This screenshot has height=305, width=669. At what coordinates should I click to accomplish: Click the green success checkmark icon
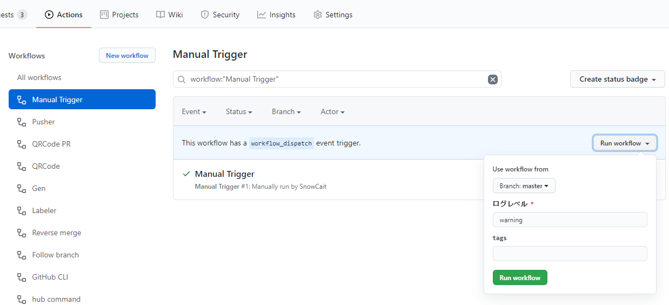(186, 174)
